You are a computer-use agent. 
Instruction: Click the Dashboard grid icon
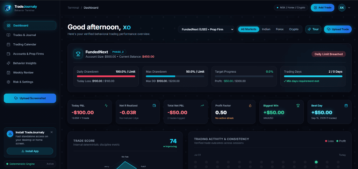(x=8, y=25)
